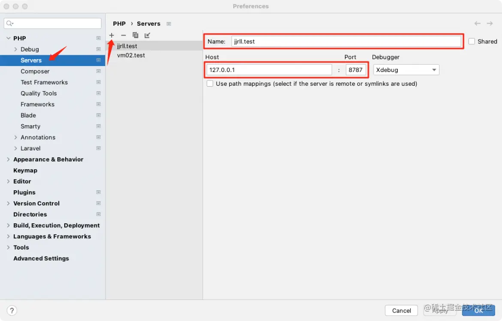
Task: Navigate forward with right arrow
Action: click(x=490, y=23)
